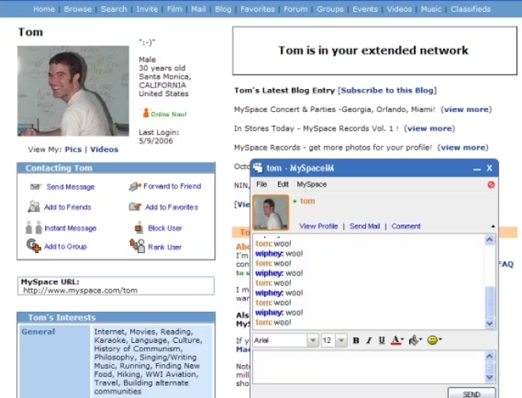Open Classifieds in top navigation
522x398 pixels.
[x=471, y=9]
